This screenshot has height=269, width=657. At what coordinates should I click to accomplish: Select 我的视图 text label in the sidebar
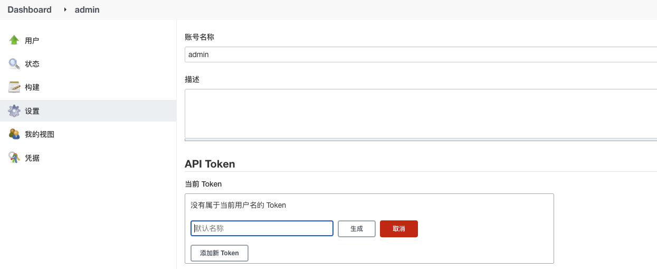click(x=40, y=134)
